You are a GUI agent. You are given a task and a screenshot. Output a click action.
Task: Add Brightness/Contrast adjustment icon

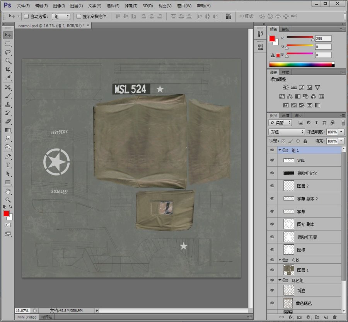click(x=285, y=88)
